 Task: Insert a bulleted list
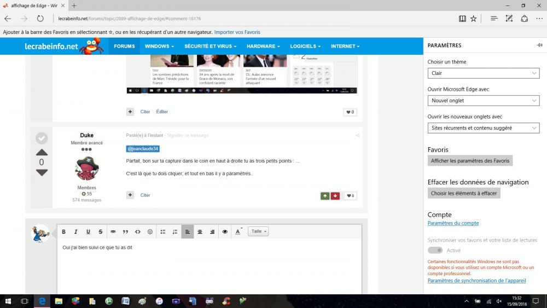pyautogui.click(x=163, y=231)
